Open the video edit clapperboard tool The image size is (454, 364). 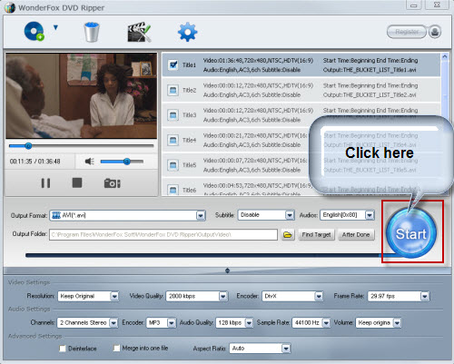coord(139,32)
